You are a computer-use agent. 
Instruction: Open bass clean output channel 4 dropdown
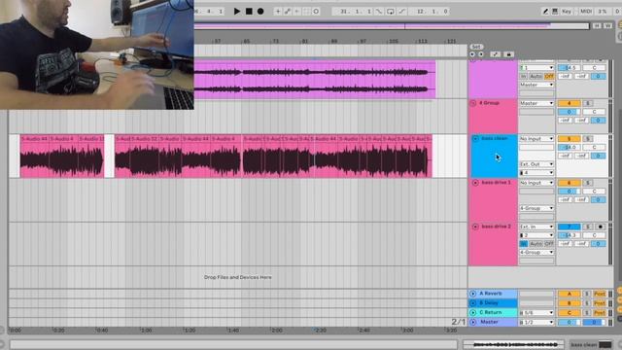[x=536, y=173]
